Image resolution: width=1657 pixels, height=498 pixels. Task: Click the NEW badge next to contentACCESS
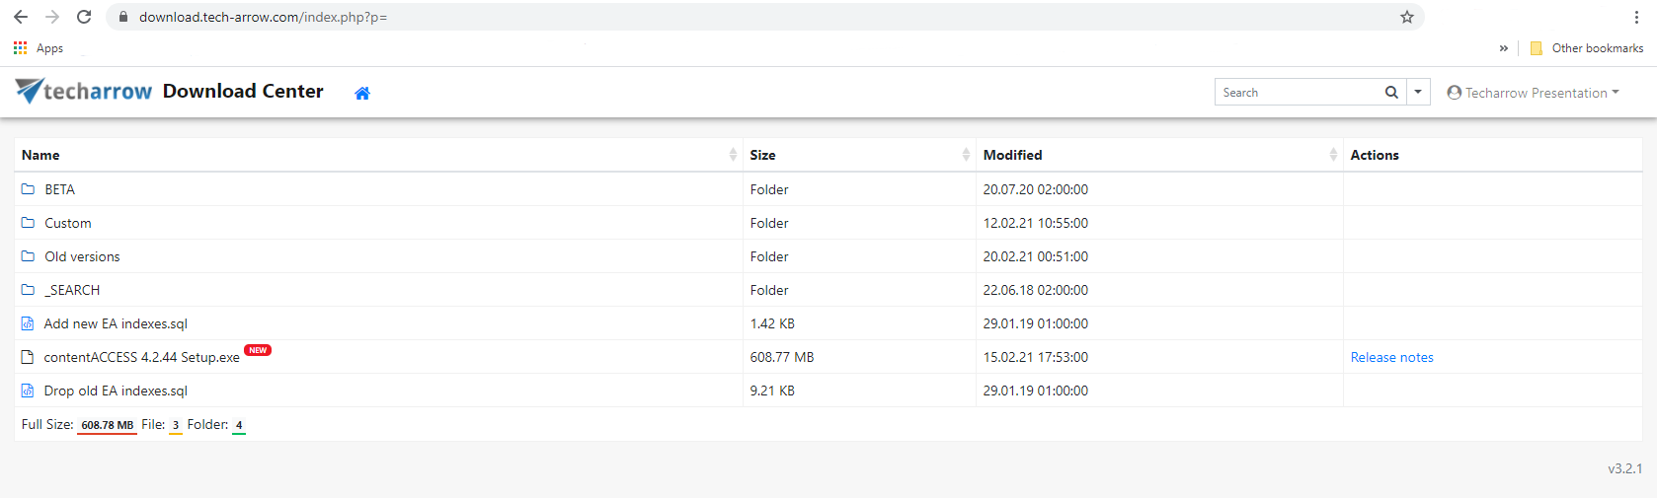point(258,350)
